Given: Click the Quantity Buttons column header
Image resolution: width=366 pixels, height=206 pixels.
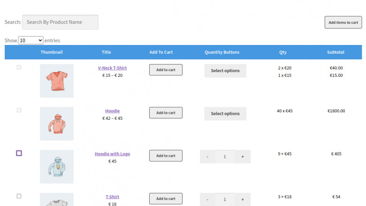Looking at the screenshot, I should tap(222, 52).
